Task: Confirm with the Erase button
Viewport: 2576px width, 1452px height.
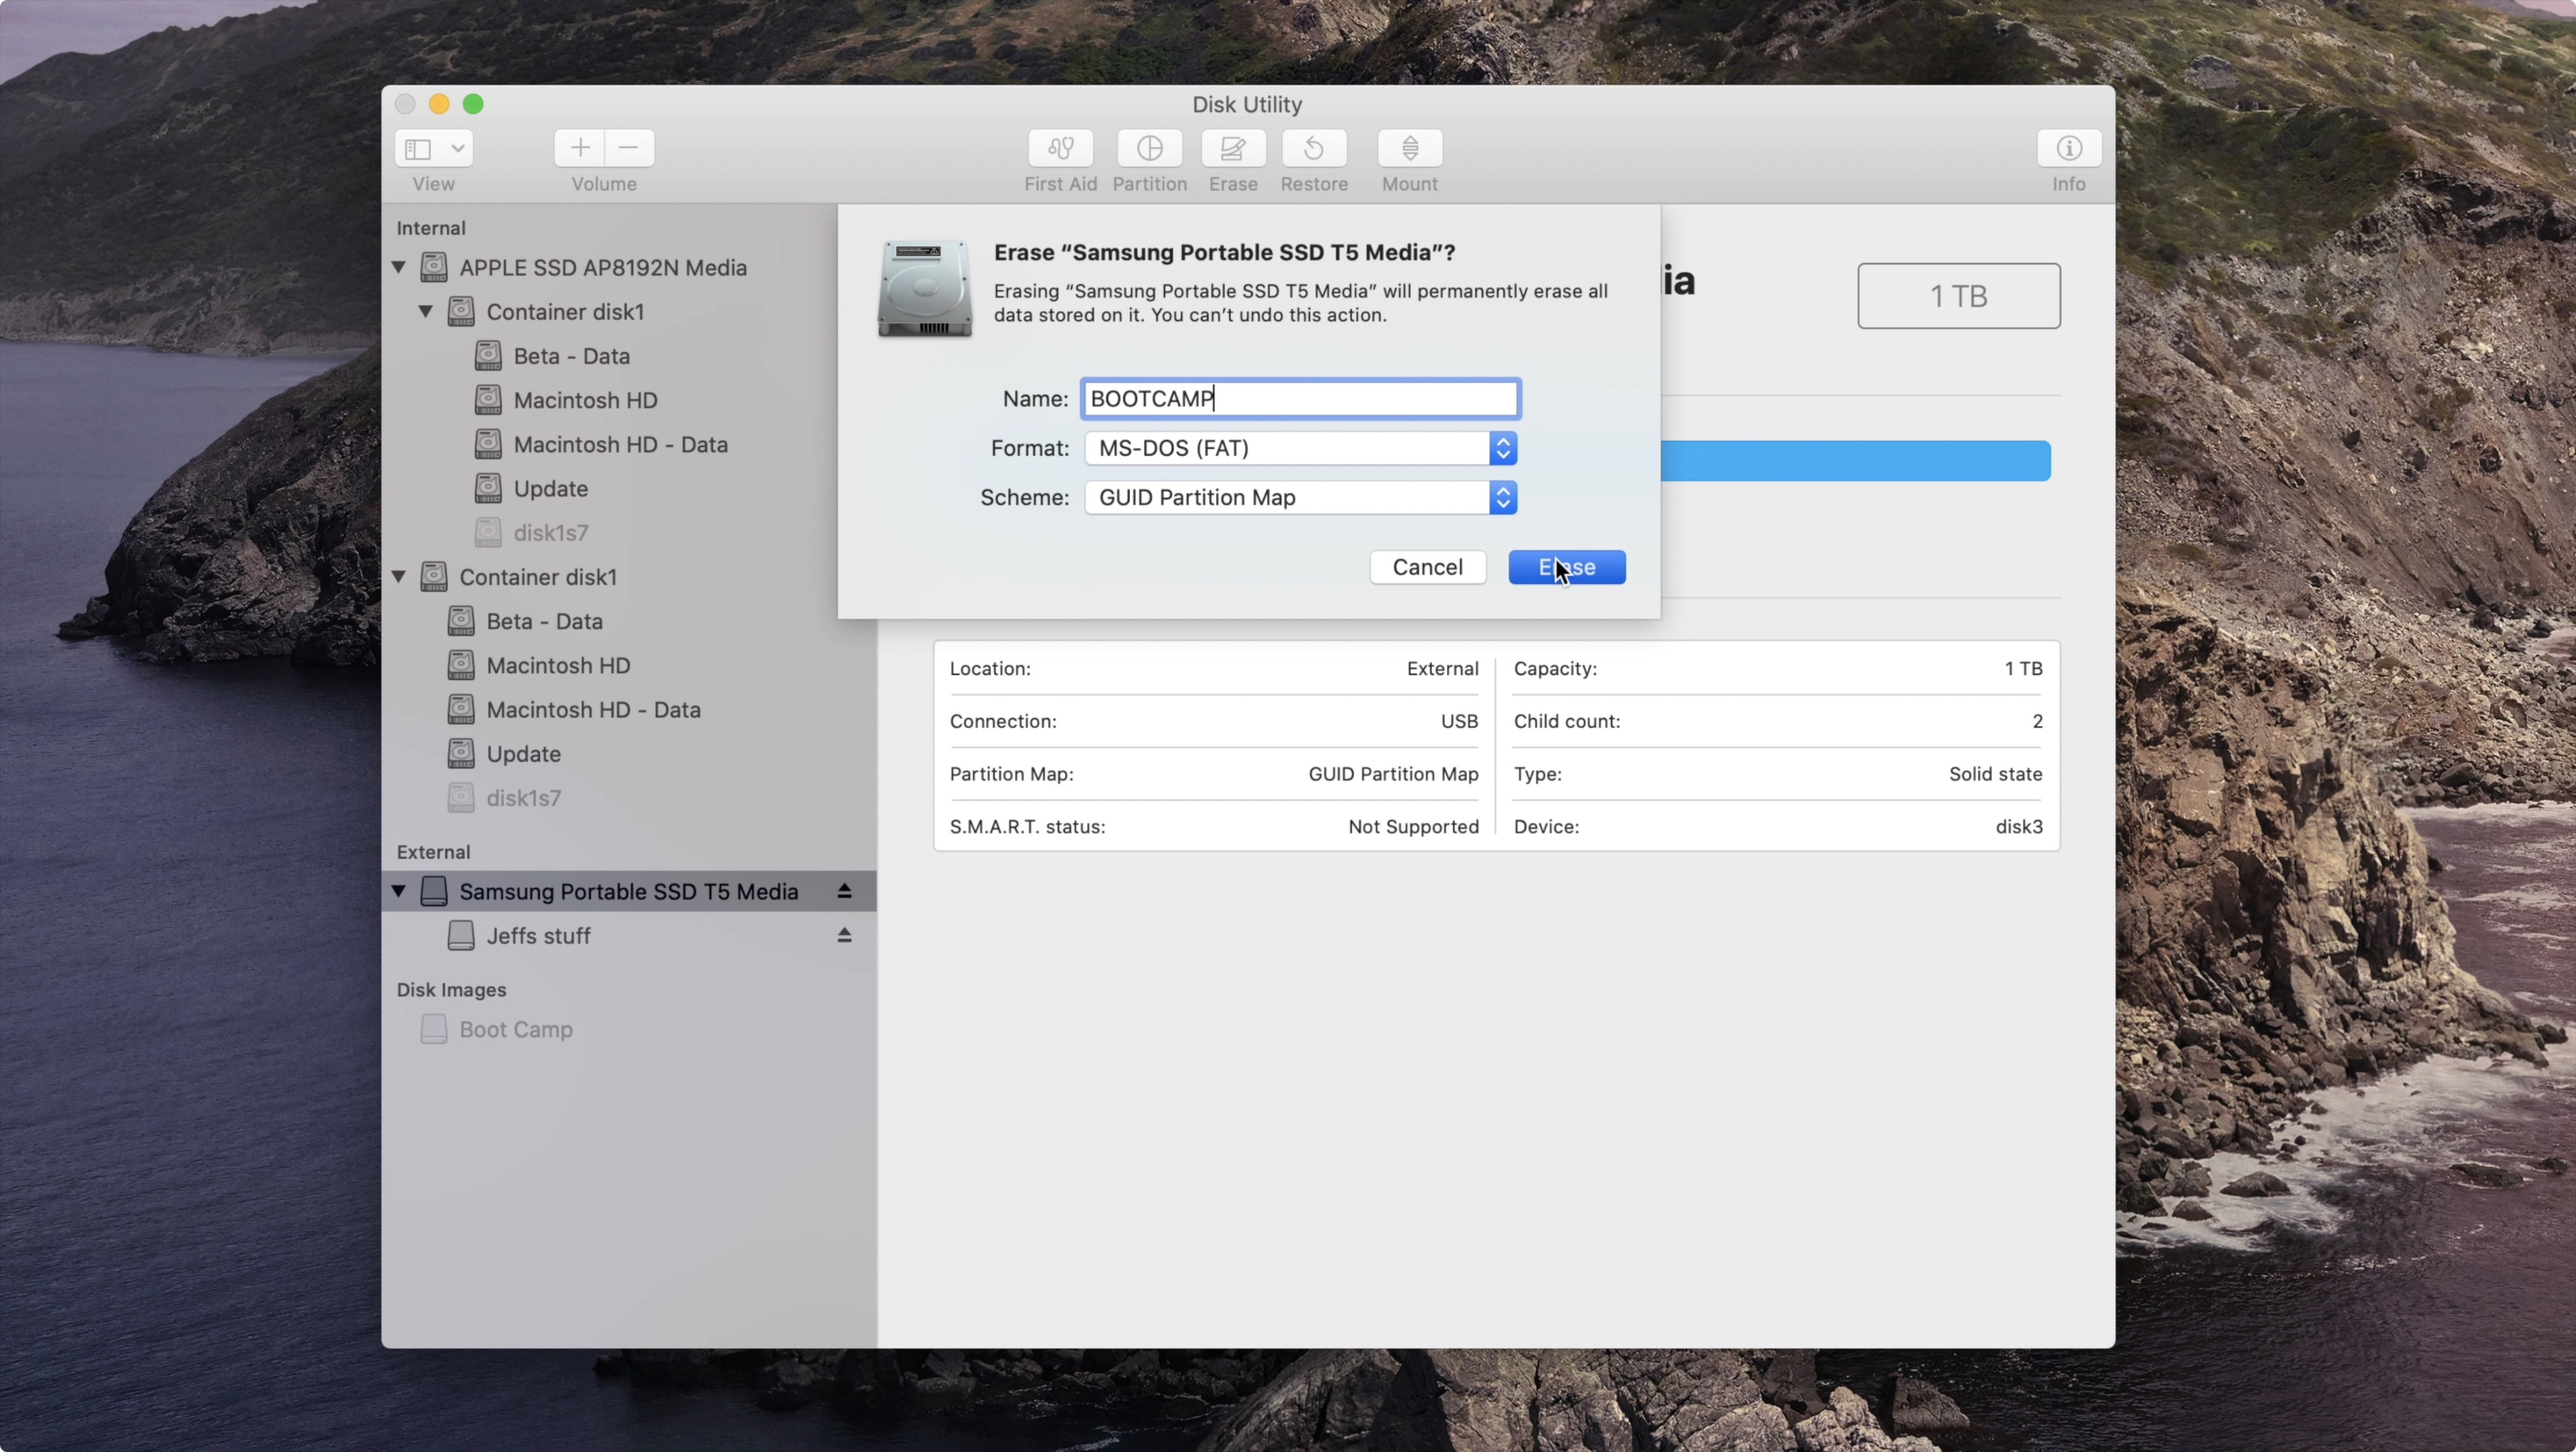Action: 1566,566
